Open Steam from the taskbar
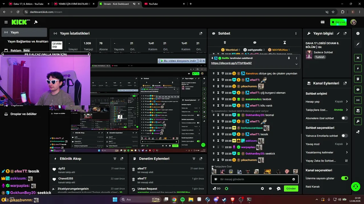Image resolution: width=364 pixels, height=204 pixels. (x=224, y=199)
